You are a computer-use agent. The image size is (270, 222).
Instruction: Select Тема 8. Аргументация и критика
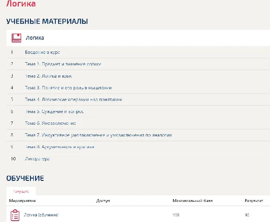coord(60,147)
